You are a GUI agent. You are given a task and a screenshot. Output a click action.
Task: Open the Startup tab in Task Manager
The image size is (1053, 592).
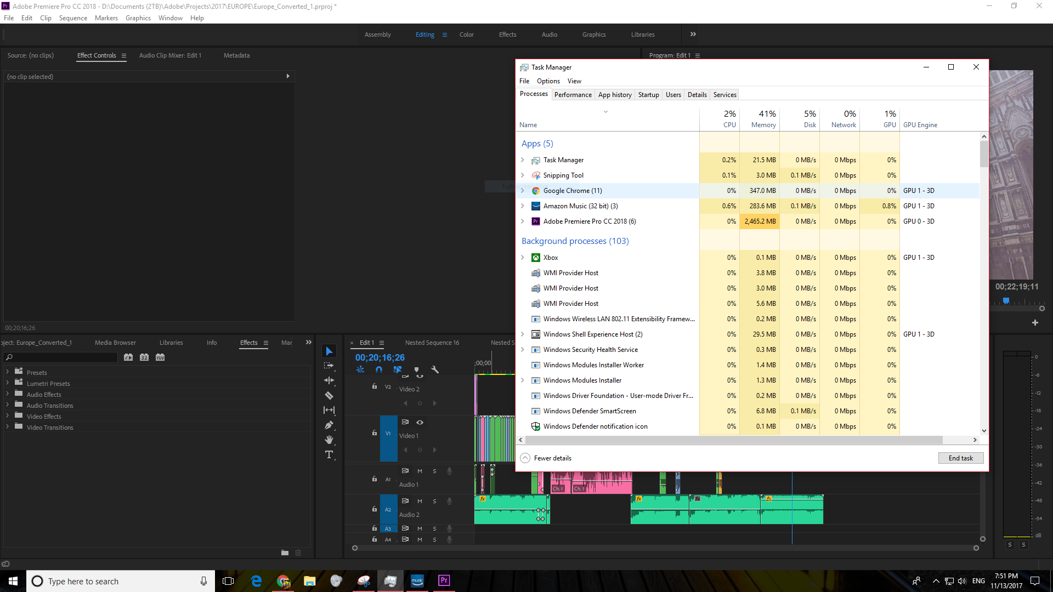click(648, 95)
